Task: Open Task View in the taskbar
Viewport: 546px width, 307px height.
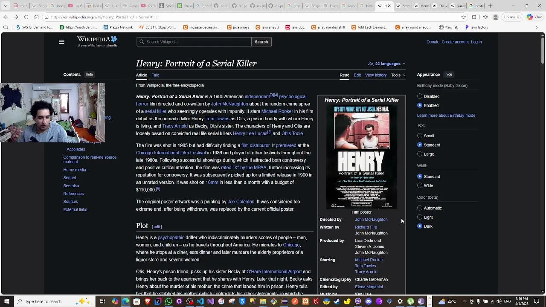Action: pos(102,301)
